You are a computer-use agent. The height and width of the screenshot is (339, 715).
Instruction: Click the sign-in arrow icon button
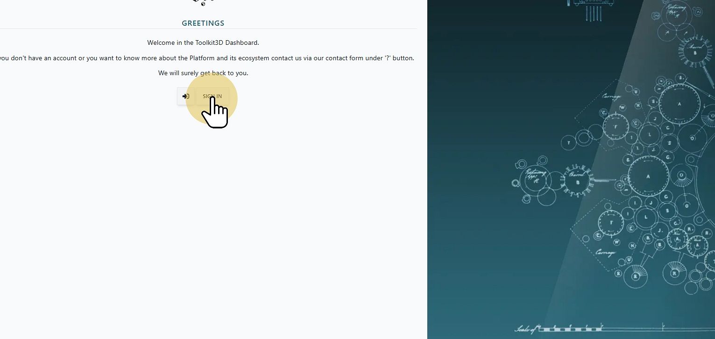[186, 96]
